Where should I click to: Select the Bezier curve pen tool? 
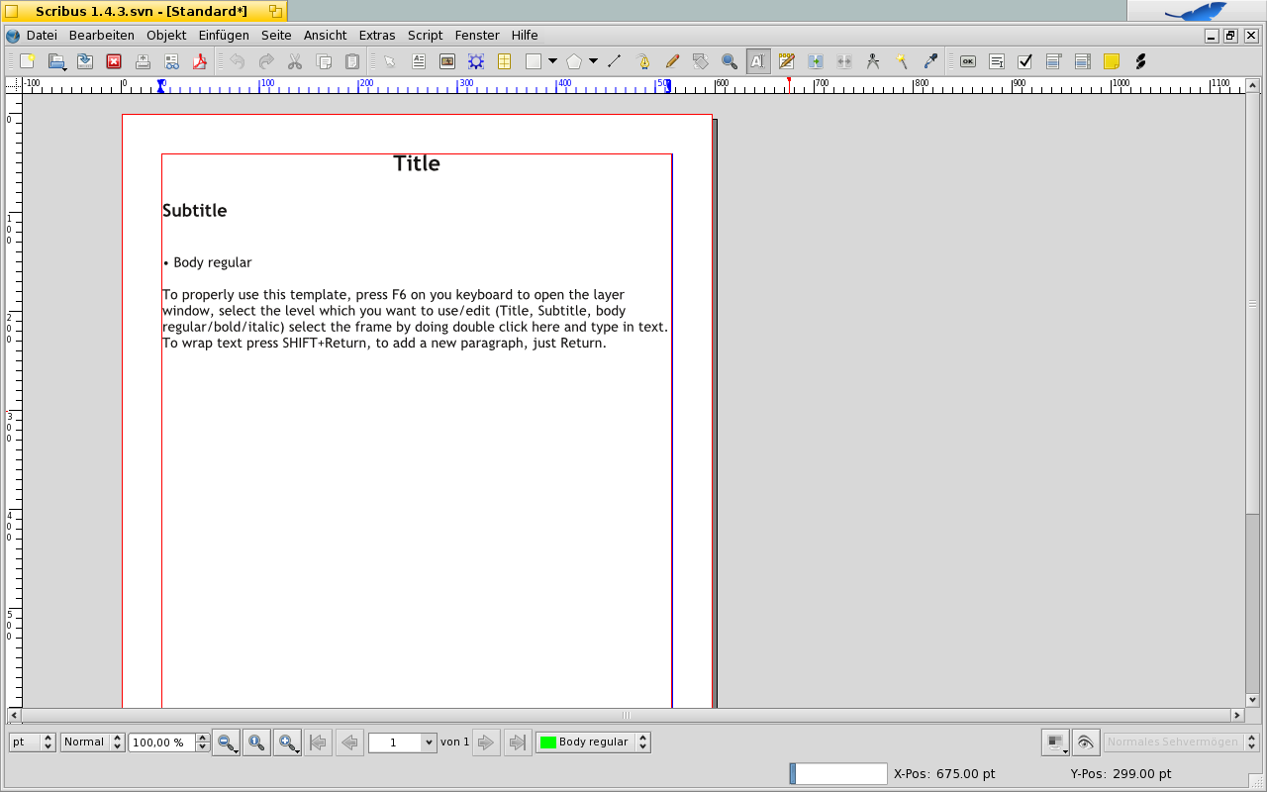coord(643,61)
